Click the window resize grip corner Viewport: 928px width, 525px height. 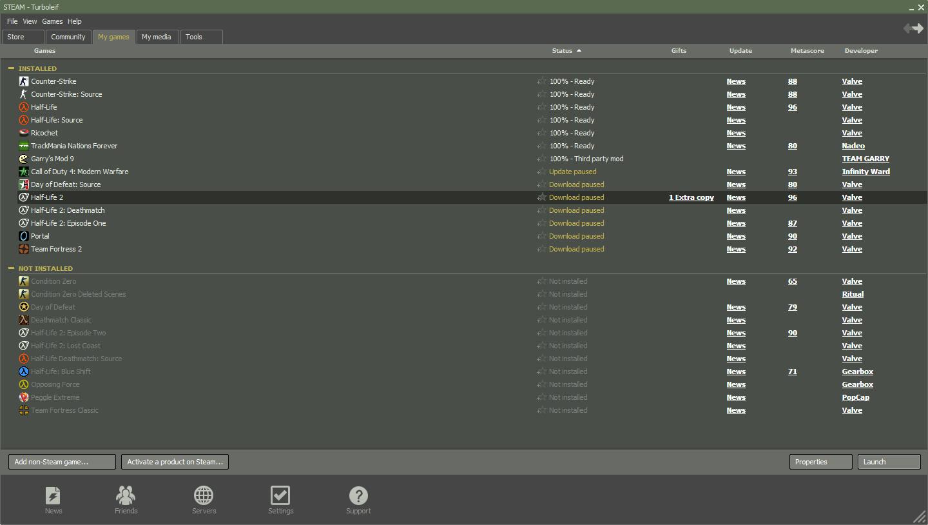tap(919, 517)
